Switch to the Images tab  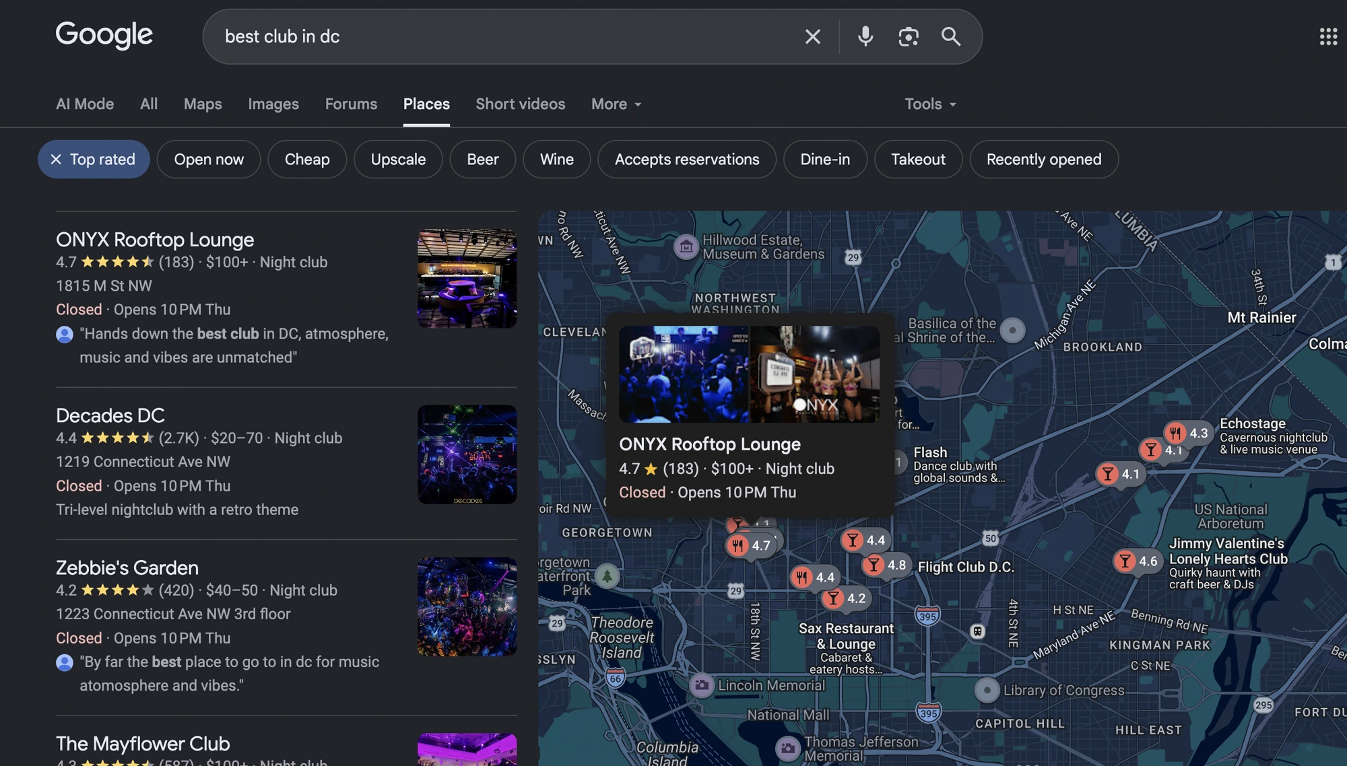point(273,104)
